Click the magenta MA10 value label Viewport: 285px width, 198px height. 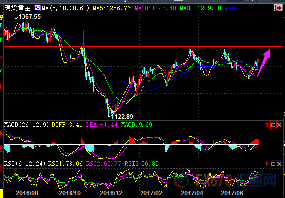(155, 8)
